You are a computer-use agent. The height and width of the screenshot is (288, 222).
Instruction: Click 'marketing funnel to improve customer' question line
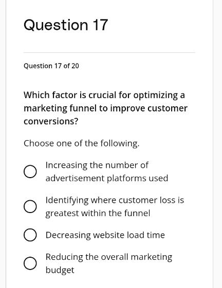click(x=106, y=108)
